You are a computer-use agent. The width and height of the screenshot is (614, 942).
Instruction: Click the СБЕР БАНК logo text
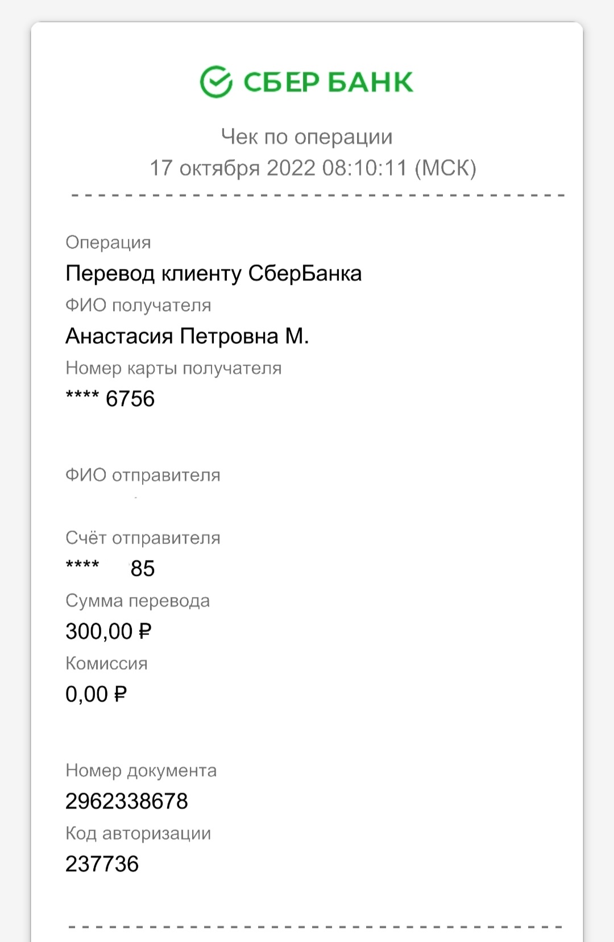point(328,82)
